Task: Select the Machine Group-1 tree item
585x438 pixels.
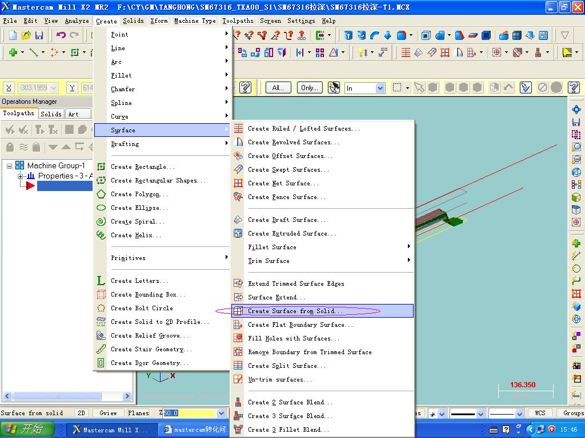Action: (x=56, y=165)
